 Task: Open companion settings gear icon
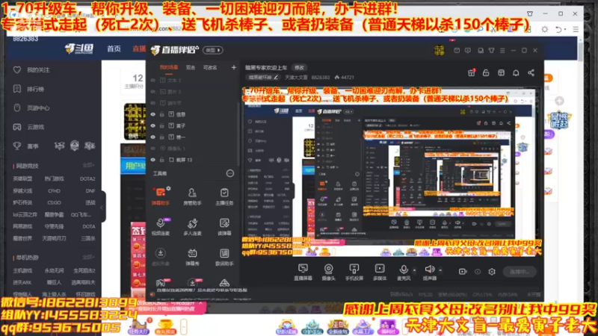[x=492, y=272]
